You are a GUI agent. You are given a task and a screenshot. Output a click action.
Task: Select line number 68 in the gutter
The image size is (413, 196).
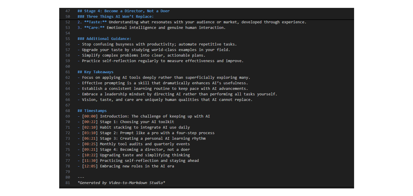click(68, 111)
